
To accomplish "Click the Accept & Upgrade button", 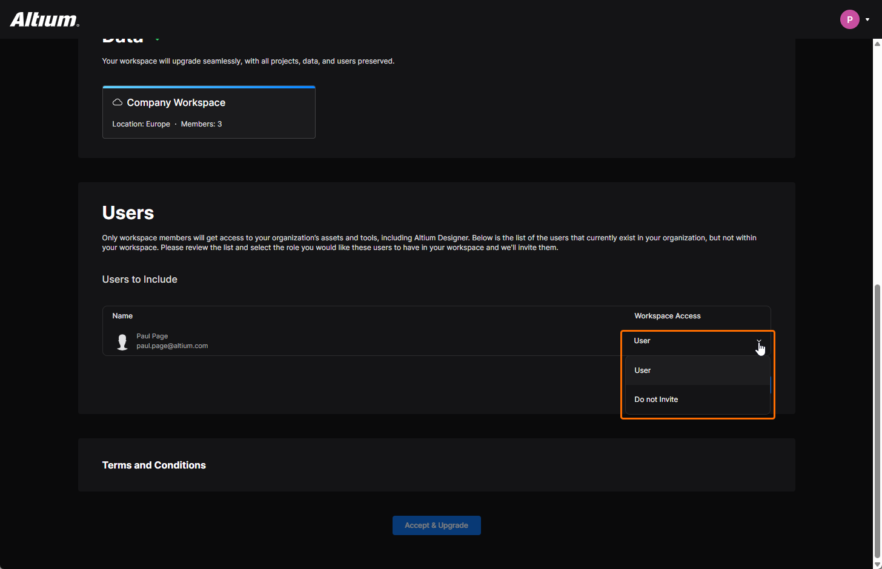I will tap(437, 525).
